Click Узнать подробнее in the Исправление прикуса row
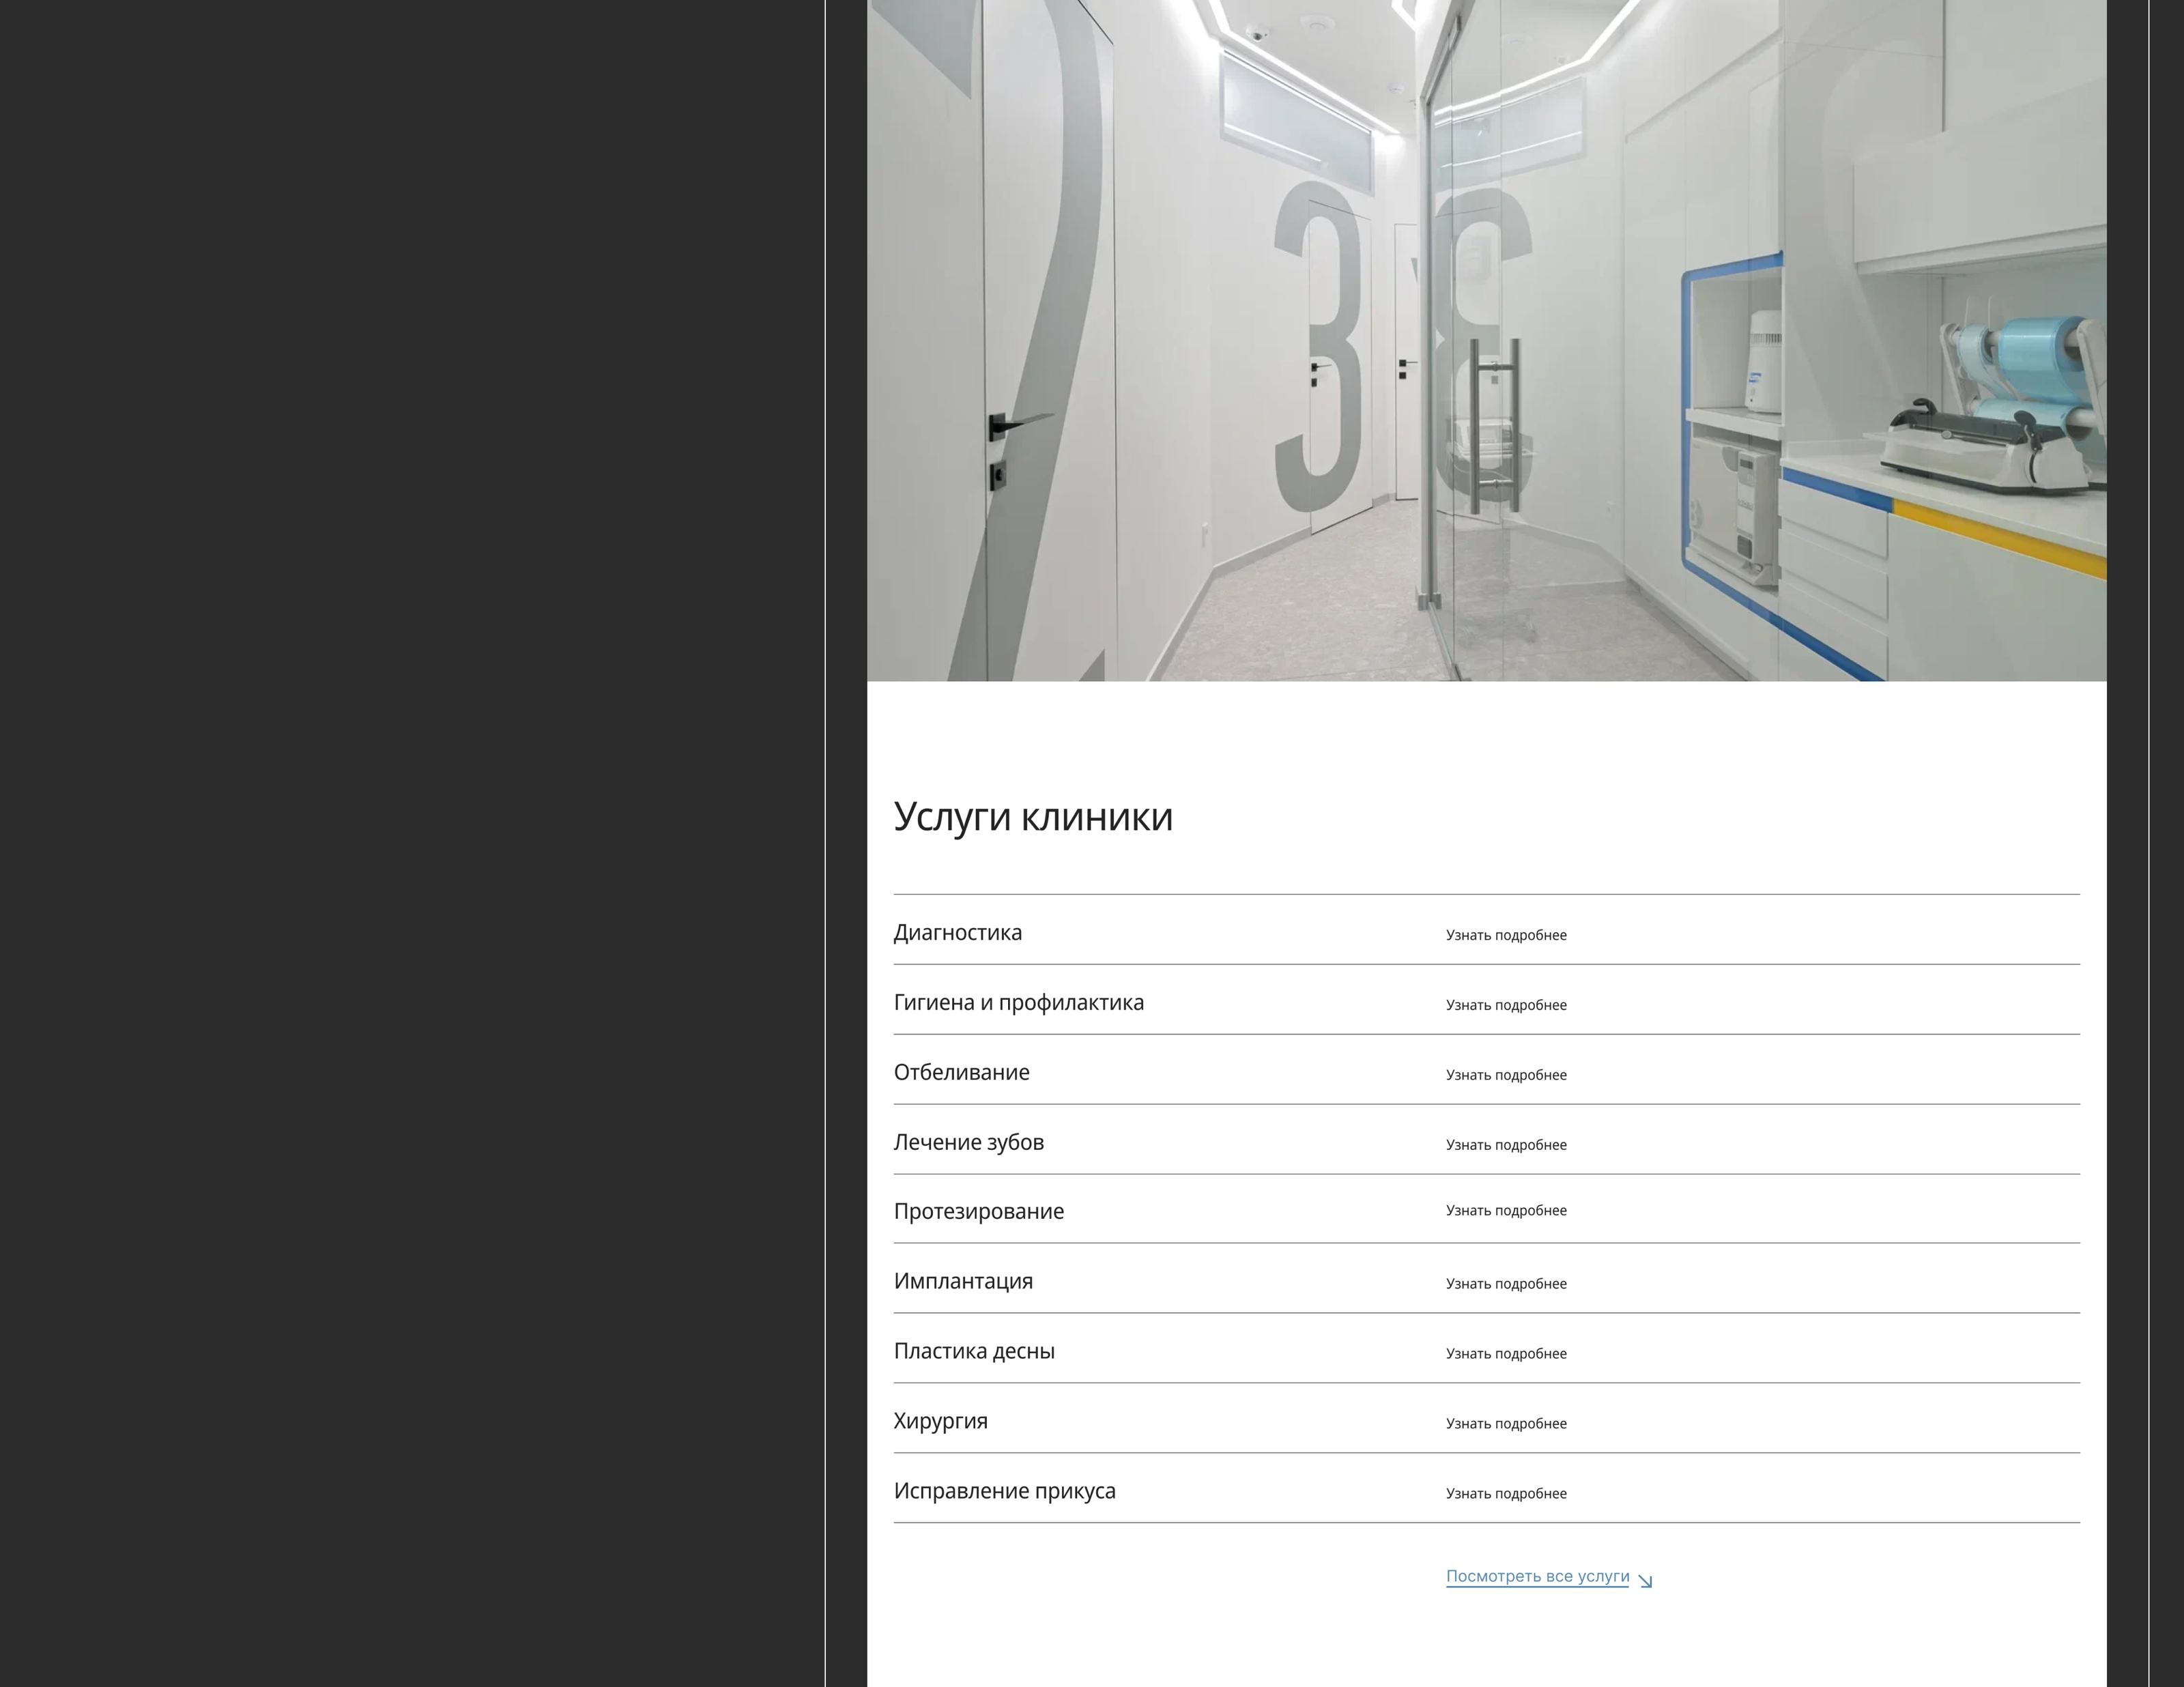The width and height of the screenshot is (2184, 1687). point(1506,1494)
